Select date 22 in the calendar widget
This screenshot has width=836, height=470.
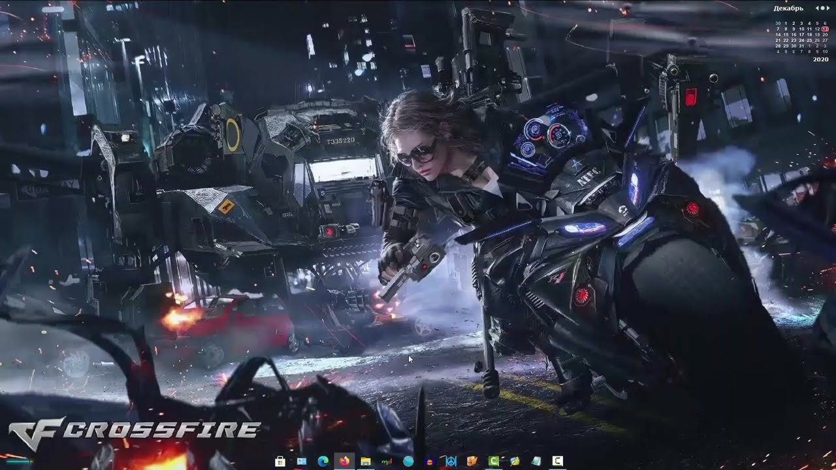pyautogui.click(x=786, y=40)
